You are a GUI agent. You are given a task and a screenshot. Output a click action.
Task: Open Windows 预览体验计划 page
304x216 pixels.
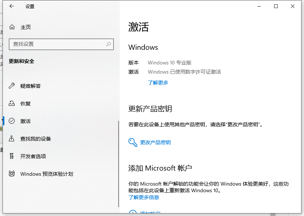[x=47, y=174]
